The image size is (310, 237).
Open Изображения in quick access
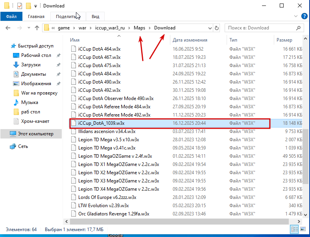click(x=36, y=84)
